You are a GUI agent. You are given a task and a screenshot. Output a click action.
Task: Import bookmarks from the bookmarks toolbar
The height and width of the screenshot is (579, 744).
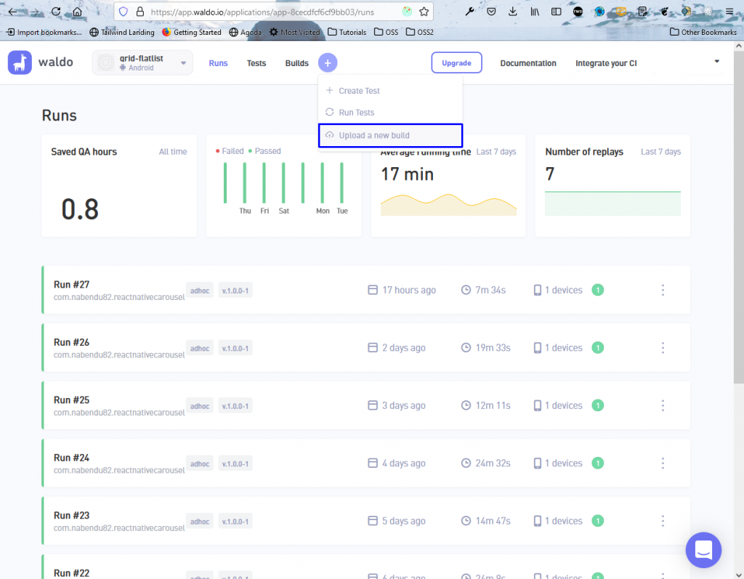tap(44, 32)
